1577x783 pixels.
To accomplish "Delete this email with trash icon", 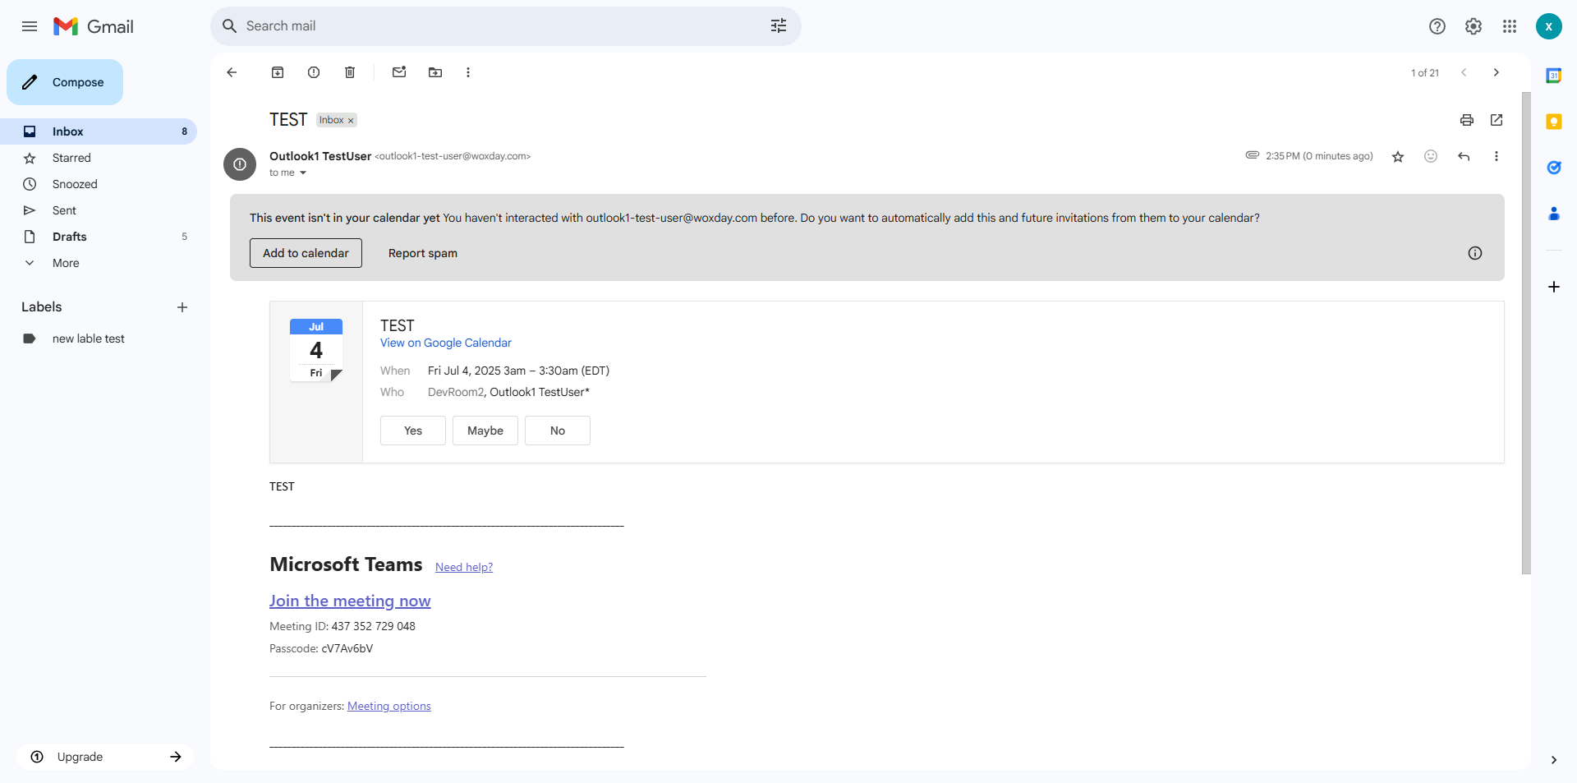I will coord(350,72).
